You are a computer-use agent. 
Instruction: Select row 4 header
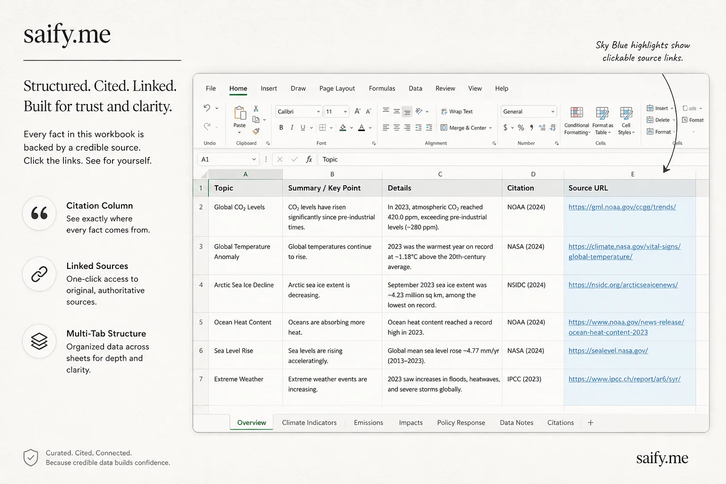coord(201,294)
